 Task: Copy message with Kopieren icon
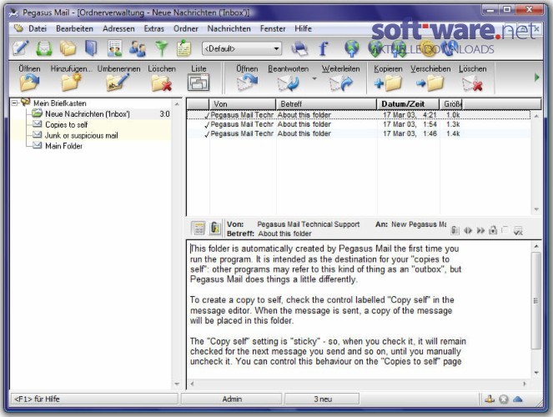pos(388,83)
